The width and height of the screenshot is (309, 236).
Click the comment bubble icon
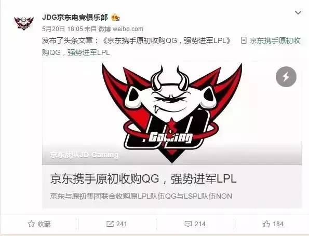[x=188, y=224]
